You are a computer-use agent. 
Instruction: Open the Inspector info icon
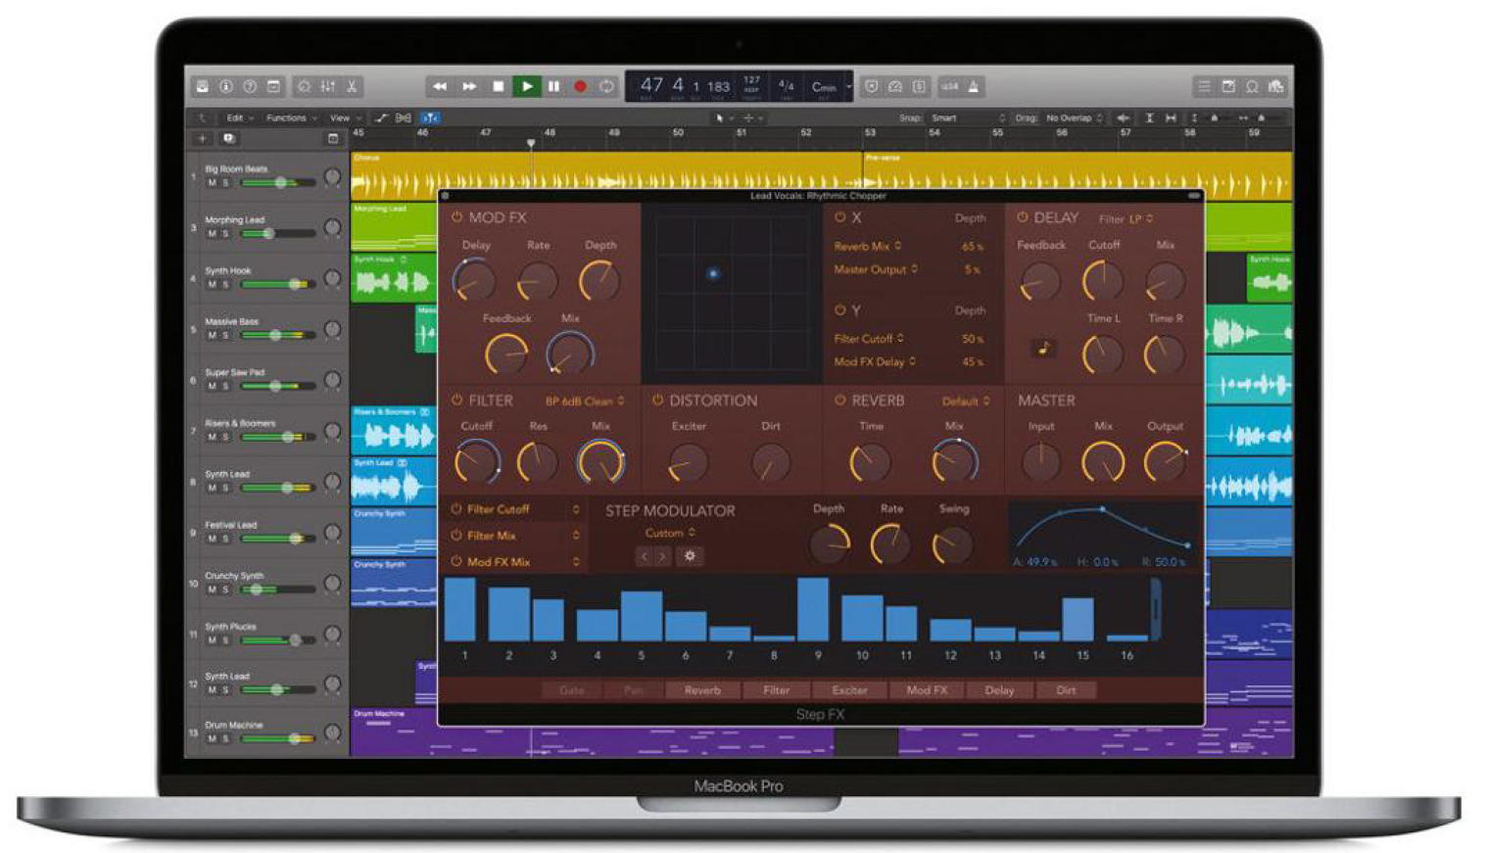click(x=226, y=86)
